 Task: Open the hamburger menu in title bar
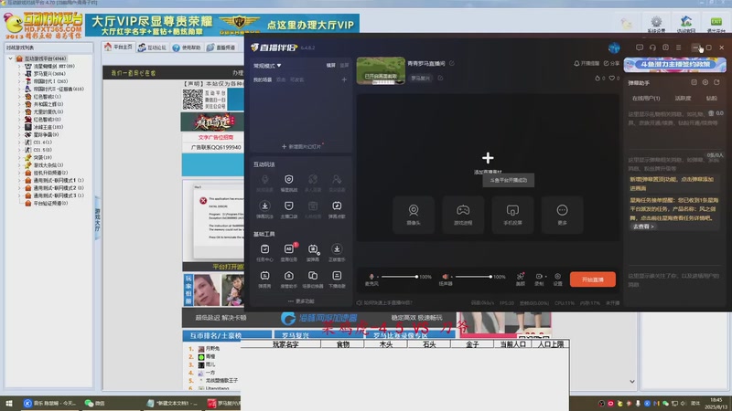tap(678, 47)
